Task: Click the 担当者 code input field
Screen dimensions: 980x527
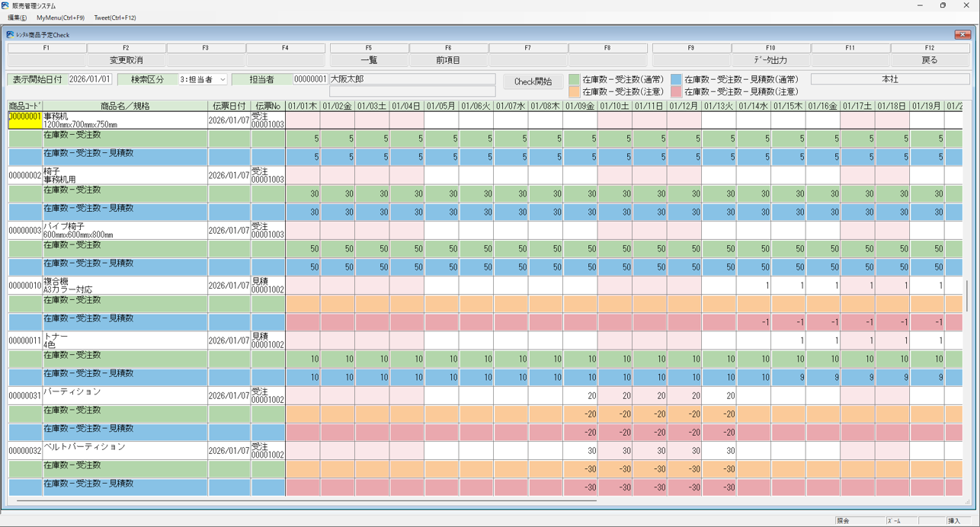Action: (x=310, y=79)
